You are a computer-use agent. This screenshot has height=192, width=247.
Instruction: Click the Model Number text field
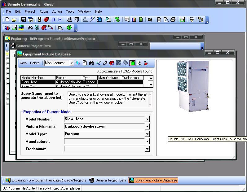(x=104, y=119)
